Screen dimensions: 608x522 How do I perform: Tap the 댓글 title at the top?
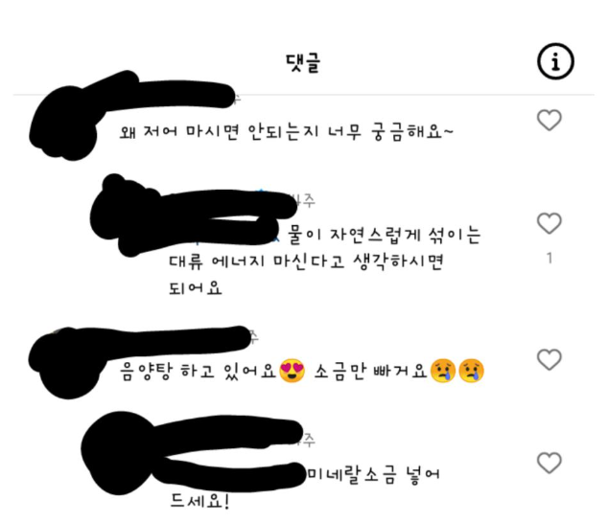303,62
